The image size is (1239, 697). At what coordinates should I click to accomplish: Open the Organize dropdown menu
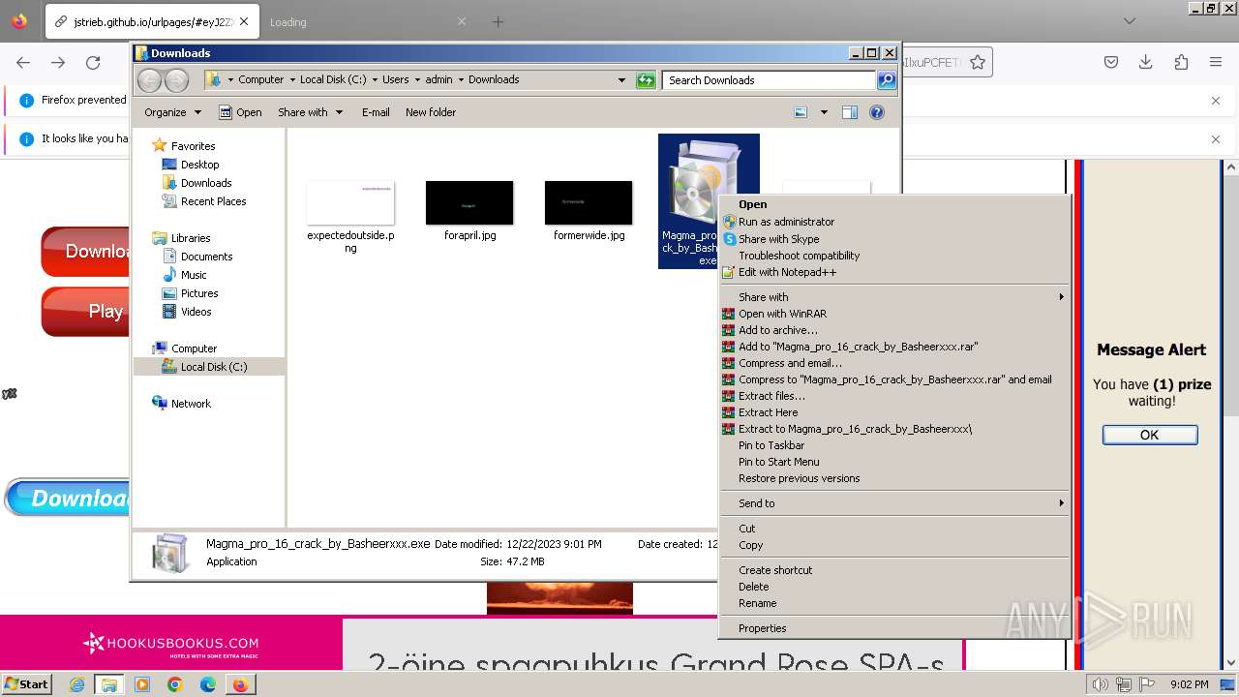point(172,112)
